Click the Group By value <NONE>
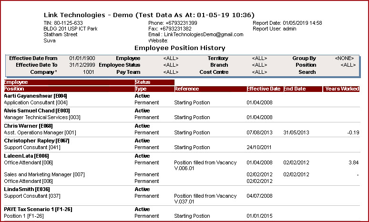The image size is (369, 222). (x=345, y=58)
